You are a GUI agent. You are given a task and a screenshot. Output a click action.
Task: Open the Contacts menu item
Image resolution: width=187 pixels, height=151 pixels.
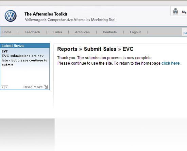click(110, 32)
